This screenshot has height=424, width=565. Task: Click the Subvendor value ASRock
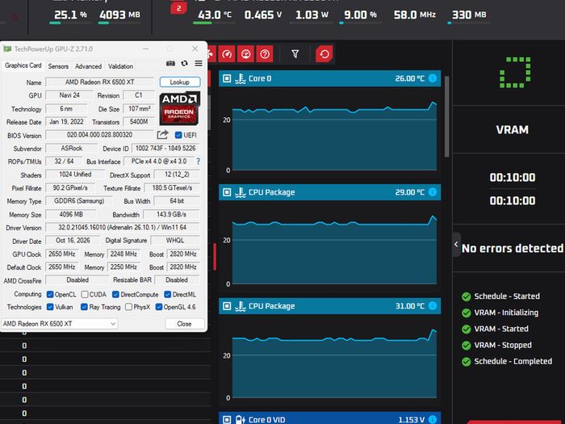pos(72,148)
